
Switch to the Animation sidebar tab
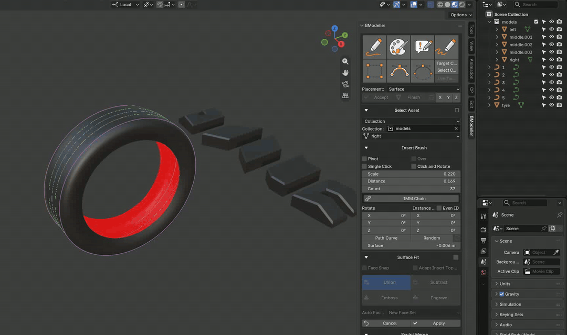[471, 69]
